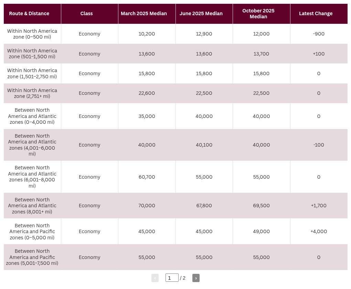Viewport: 351px width, 289px height.
Task: Click the previous page arrow button
Action: point(155,278)
